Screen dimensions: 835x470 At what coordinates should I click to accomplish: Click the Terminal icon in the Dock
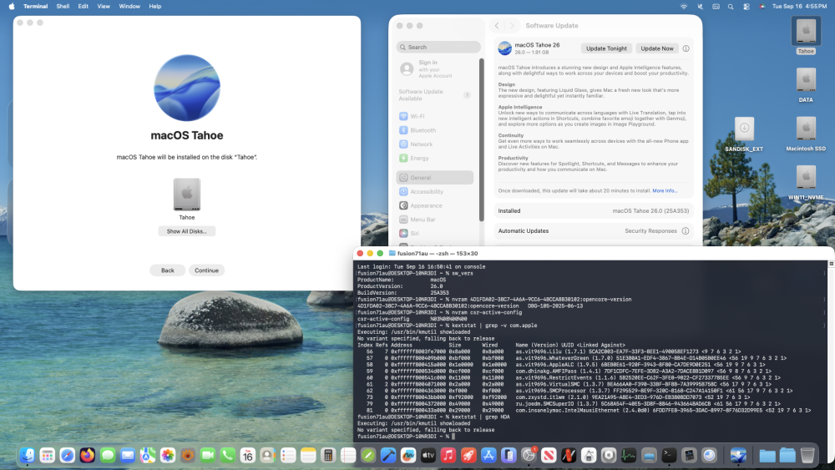click(669, 455)
